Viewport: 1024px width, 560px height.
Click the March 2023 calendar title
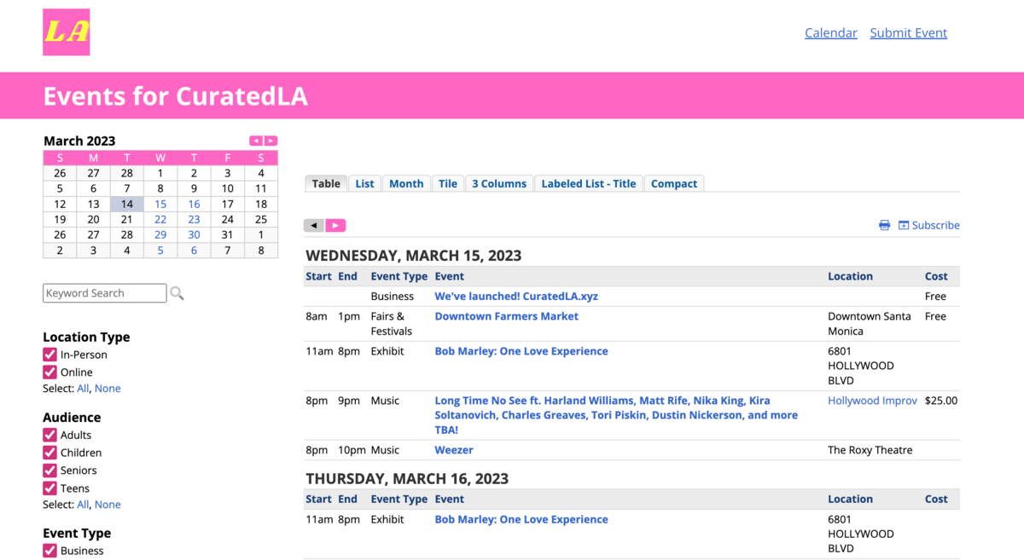(x=79, y=141)
